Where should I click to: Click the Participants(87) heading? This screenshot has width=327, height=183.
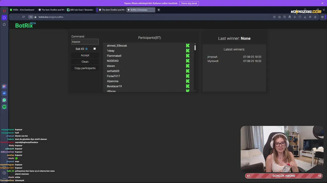pos(150,38)
